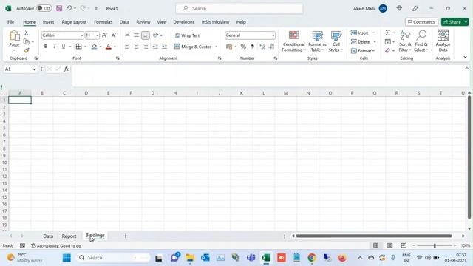Open Chrome from the taskbar
This screenshot has height=266, width=473.
[312, 258]
